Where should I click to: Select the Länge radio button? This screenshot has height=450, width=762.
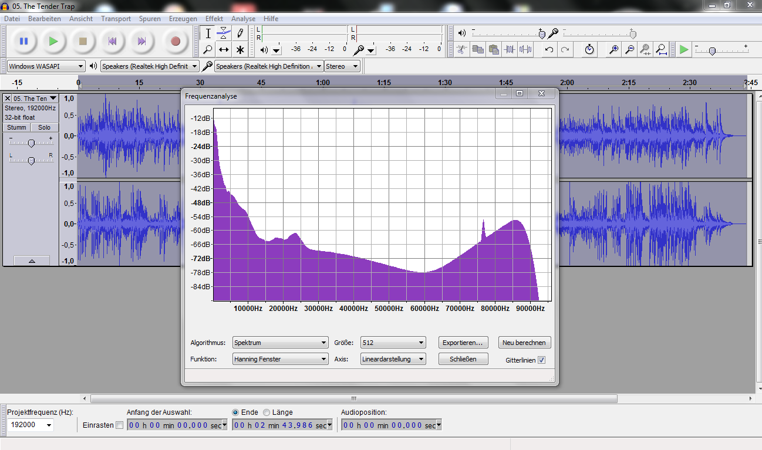click(267, 412)
